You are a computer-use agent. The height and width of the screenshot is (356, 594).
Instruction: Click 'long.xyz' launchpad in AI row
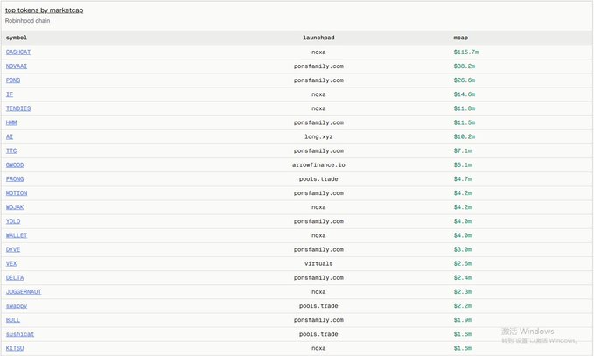tap(318, 136)
